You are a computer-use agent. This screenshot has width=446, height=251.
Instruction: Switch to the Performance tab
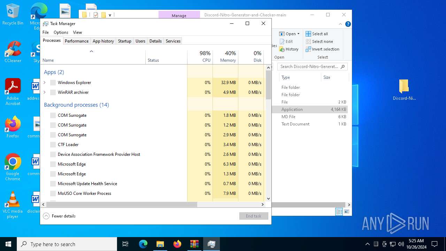pyautogui.click(x=77, y=41)
